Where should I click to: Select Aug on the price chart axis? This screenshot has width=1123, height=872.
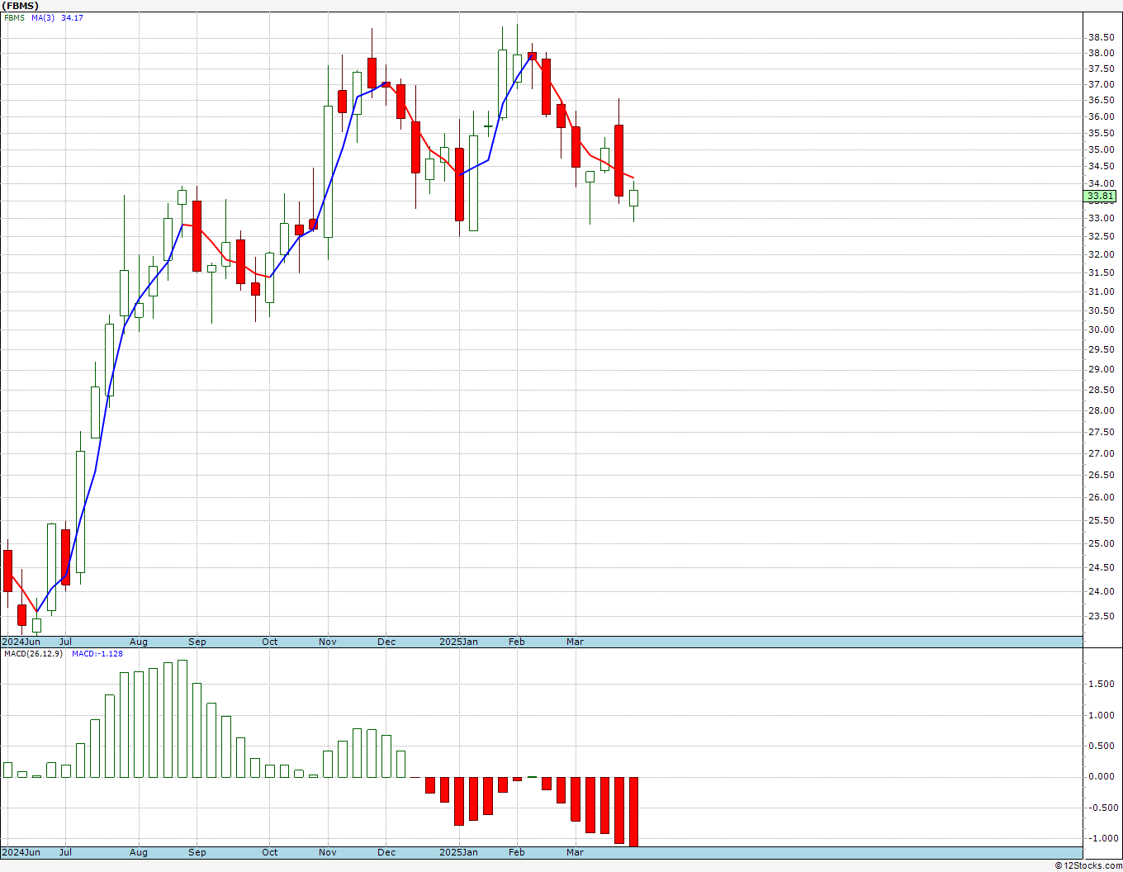pos(139,642)
